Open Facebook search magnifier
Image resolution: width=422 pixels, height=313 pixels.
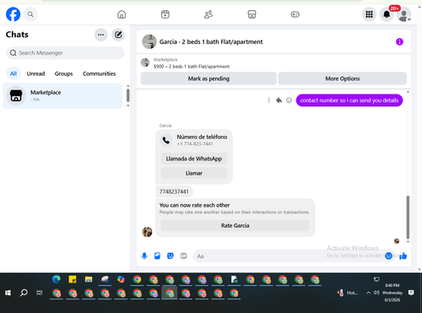30,14
